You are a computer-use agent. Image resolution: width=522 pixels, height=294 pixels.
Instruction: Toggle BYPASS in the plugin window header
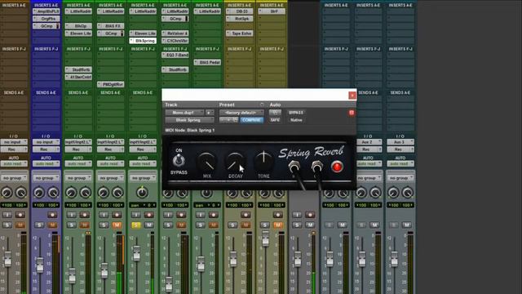coord(296,113)
